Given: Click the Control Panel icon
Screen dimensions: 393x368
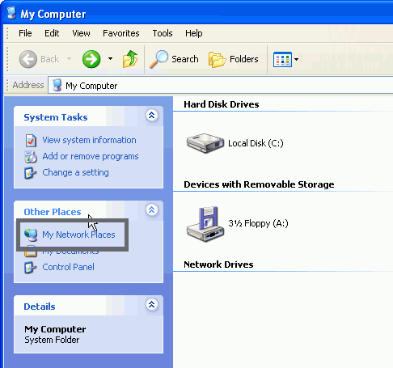Looking at the screenshot, I should 30,268.
